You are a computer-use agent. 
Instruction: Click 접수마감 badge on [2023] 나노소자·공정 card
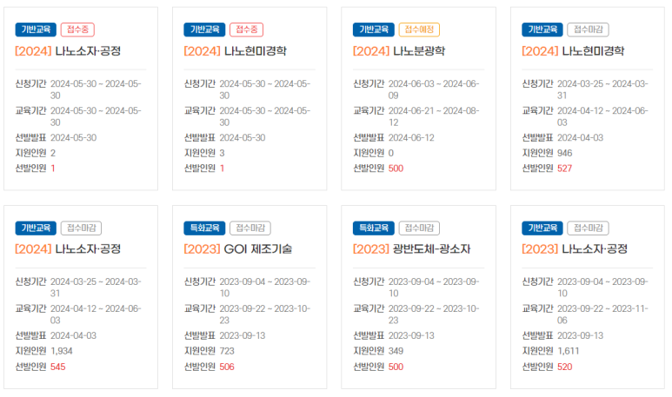[588, 228]
